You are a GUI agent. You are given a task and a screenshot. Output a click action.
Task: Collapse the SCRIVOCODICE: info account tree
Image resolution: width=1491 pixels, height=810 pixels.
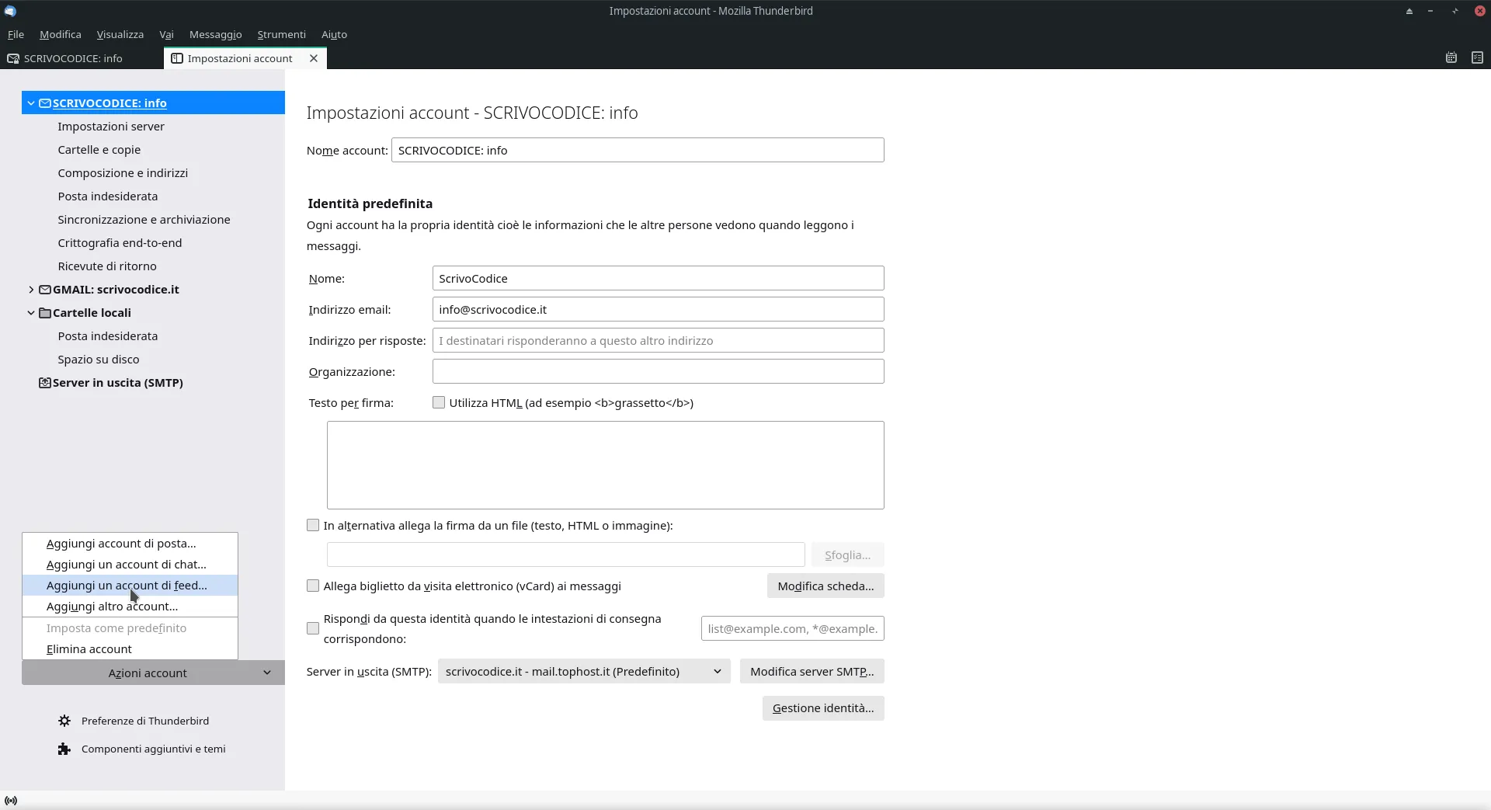pyautogui.click(x=31, y=103)
